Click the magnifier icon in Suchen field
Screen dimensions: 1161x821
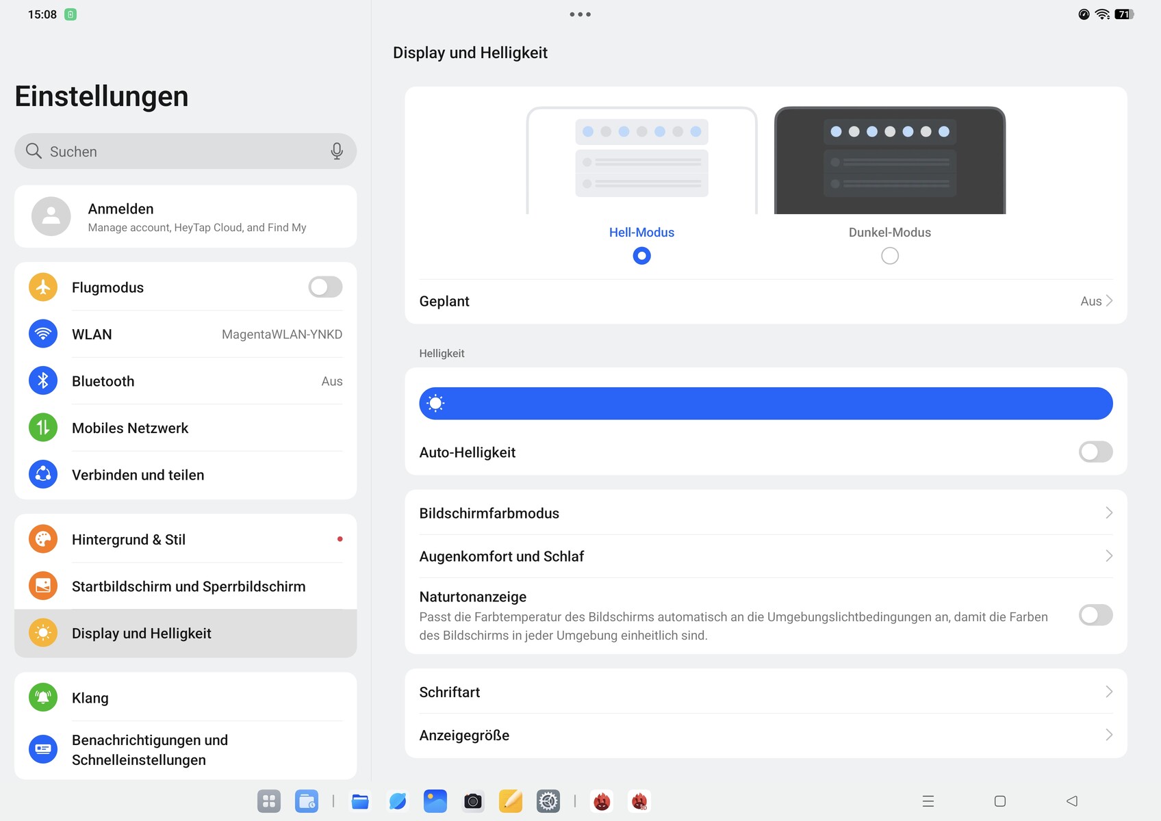tap(34, 151)
